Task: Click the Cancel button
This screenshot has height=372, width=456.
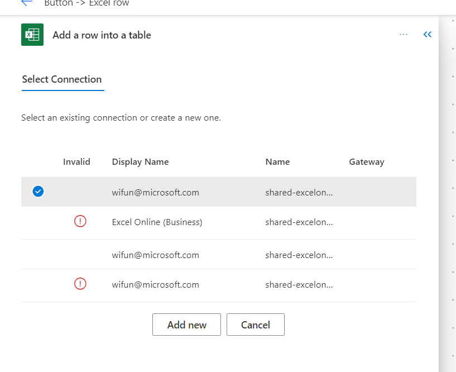Action: (255, 324)
